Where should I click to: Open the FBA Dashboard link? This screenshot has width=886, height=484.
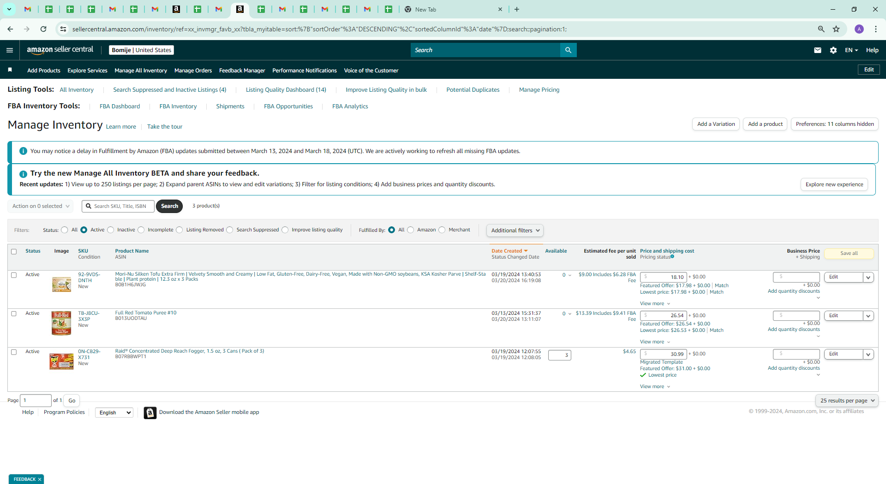120,106
